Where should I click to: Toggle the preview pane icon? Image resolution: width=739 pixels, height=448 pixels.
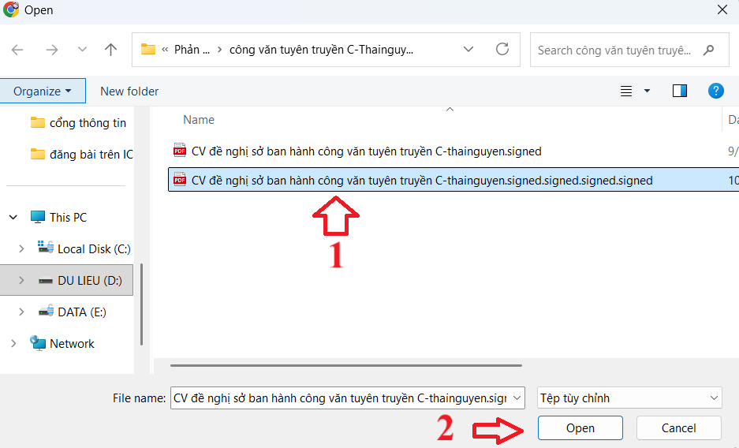(679, 91)
